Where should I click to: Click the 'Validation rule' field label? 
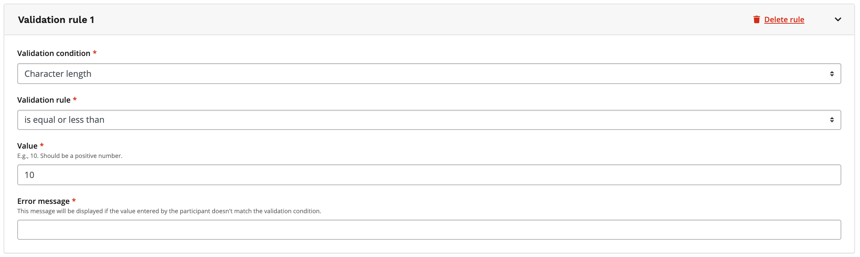pyautogui.click(x=44, y=100)
